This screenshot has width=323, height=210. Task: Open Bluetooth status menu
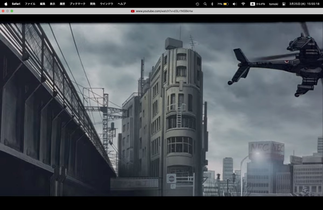pos(212,4)
